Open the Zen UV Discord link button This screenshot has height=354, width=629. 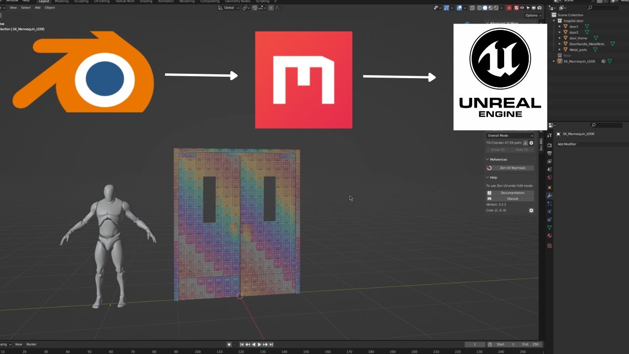[x=510, y=199]
